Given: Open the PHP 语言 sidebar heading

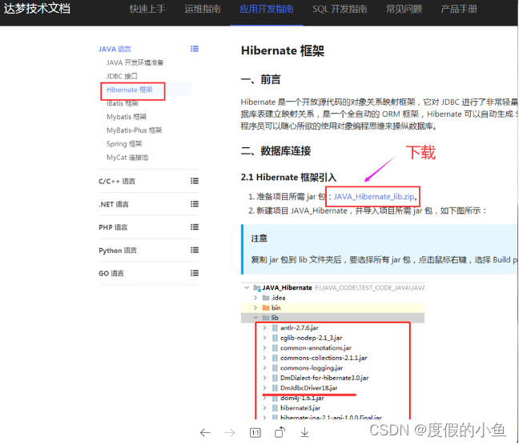Looking at the screenshot, I should 113,227.
